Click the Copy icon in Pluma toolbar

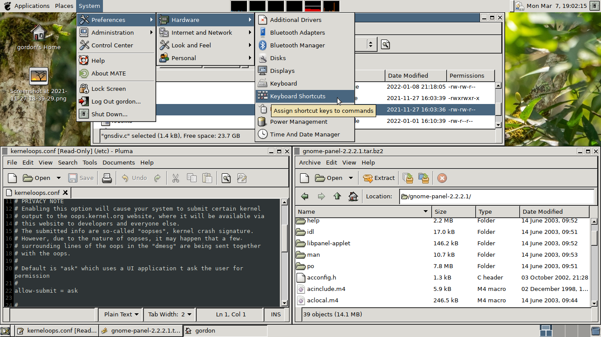tap(191, 178)
